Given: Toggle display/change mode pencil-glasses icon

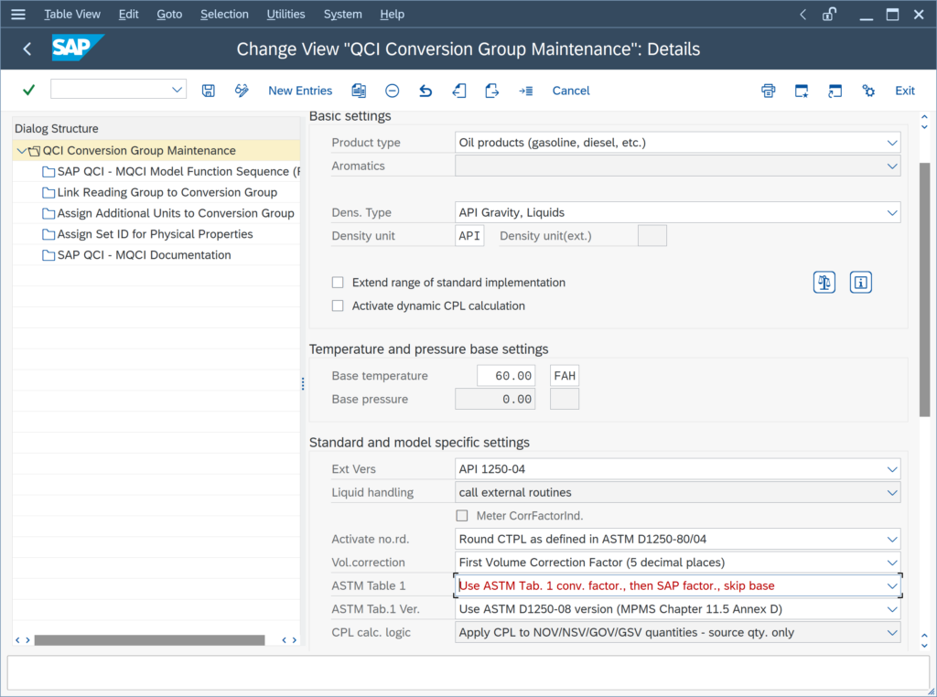Looking at the screenshot, I should [x=242, y=91].
